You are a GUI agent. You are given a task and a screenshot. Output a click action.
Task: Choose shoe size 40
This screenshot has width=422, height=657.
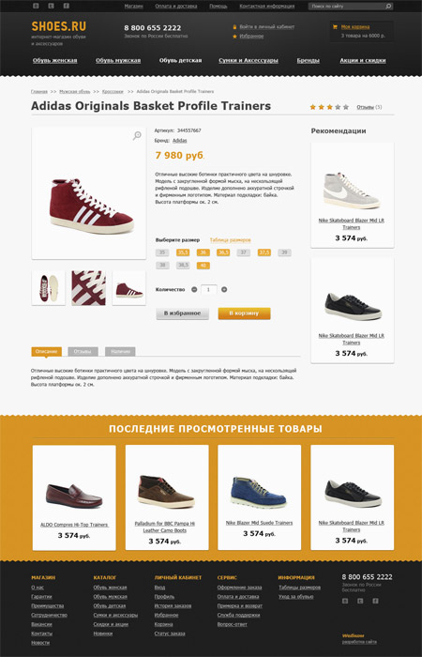[x=203, y=266]
